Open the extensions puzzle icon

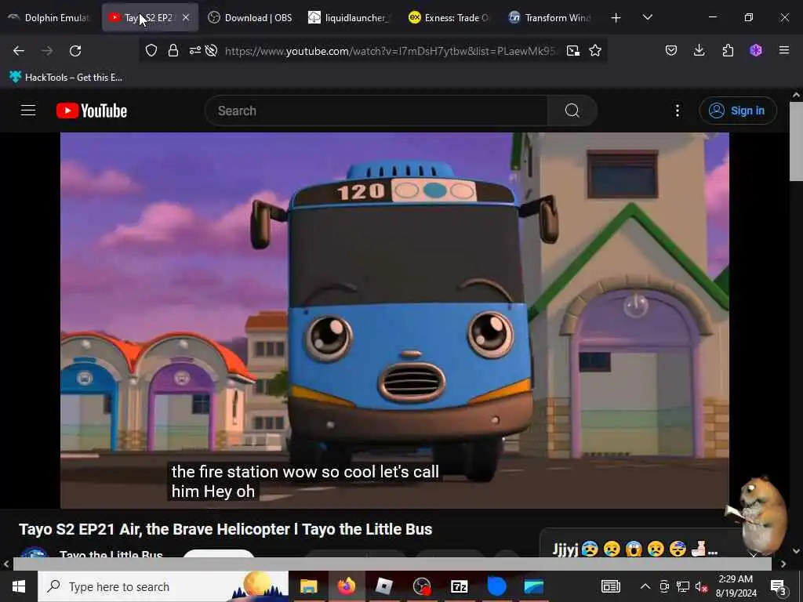pyautogui.click(x=728, y=50)
